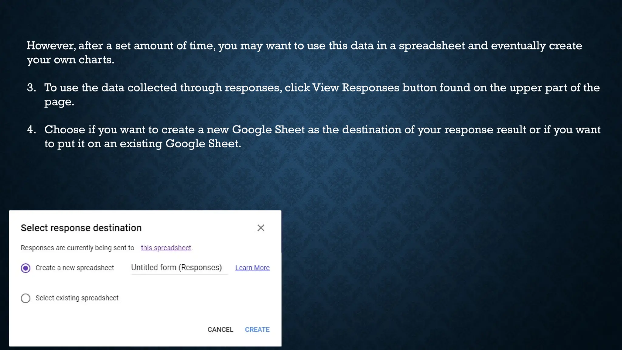The image size is (622, 350).
Task: Open the Learn More link
Action: (252, 268)
